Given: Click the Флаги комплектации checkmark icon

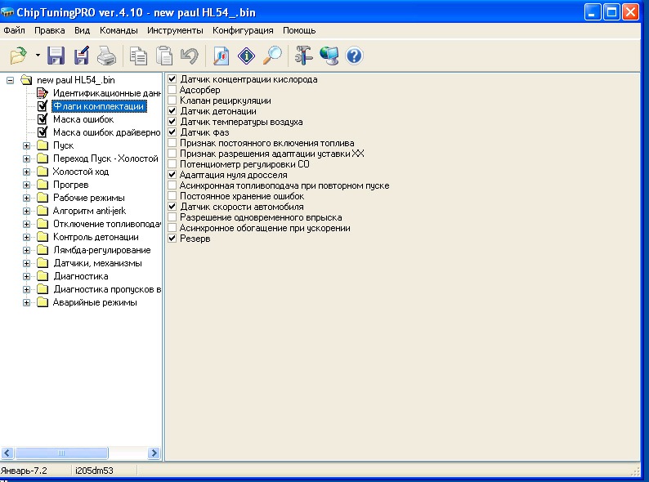Looking at the screenshot, I should click(43, 106).
